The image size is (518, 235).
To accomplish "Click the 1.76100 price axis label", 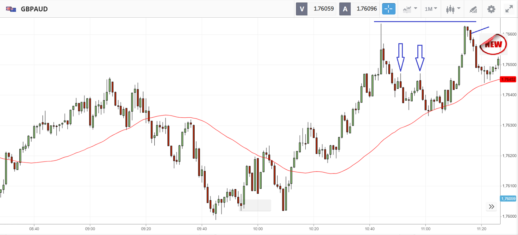I will [509, 186].
